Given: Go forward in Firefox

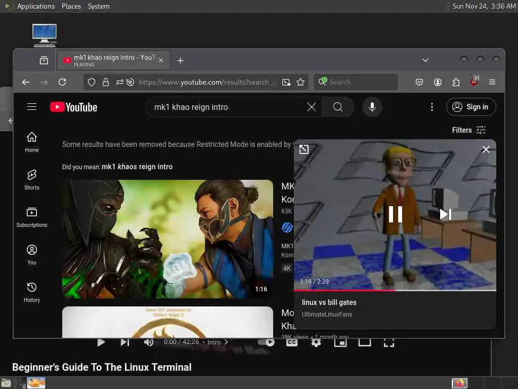Looking at the screenshot, I should click(x=44, y=82).
